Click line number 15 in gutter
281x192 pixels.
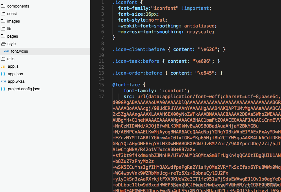(101, 85)
